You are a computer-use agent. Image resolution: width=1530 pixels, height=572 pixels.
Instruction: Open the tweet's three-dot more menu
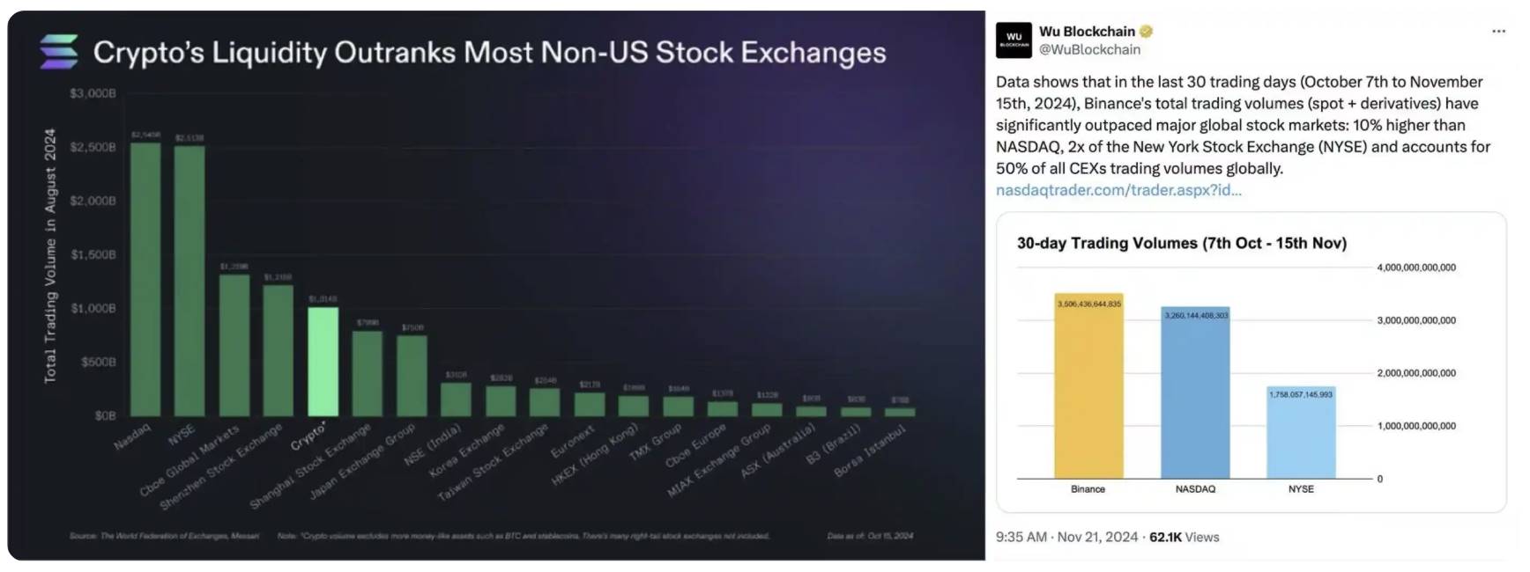click(1498, 32)
